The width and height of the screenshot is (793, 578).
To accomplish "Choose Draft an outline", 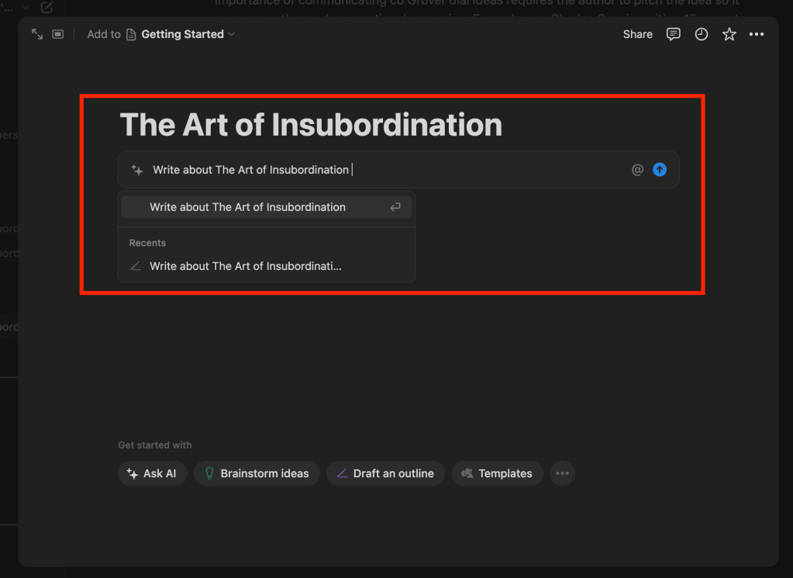I will point(385,473).
